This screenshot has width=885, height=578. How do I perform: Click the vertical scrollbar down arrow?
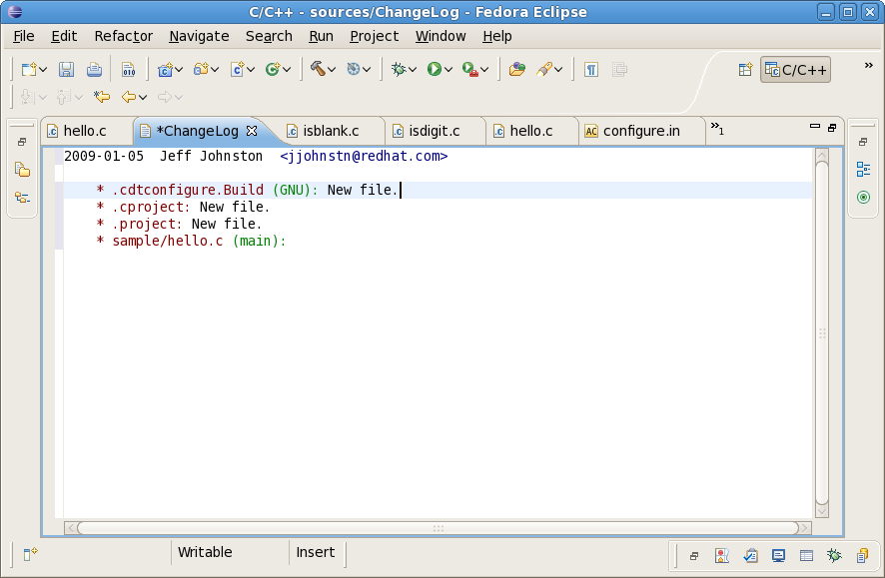click(x=822, y=511)
